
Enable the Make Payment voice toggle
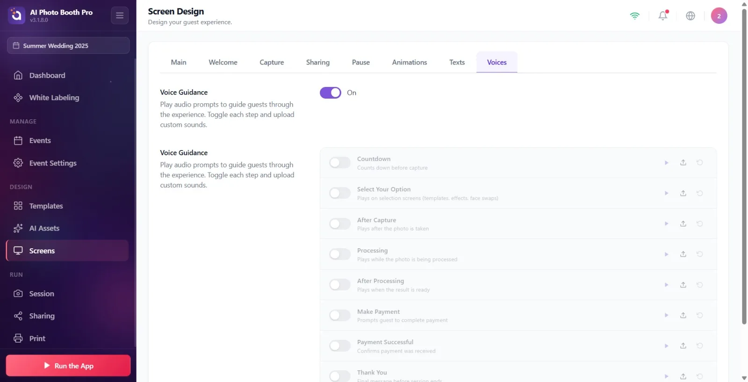[x=340, y=315]
